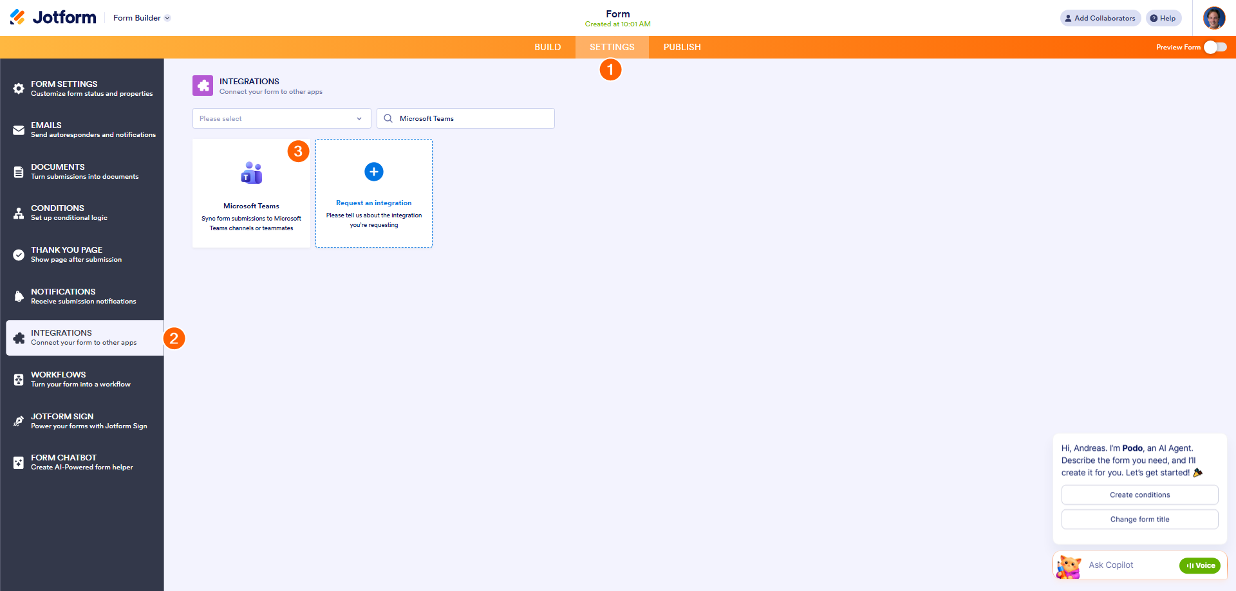Click the Documents icon in the sidebar

tap(19, 171)
